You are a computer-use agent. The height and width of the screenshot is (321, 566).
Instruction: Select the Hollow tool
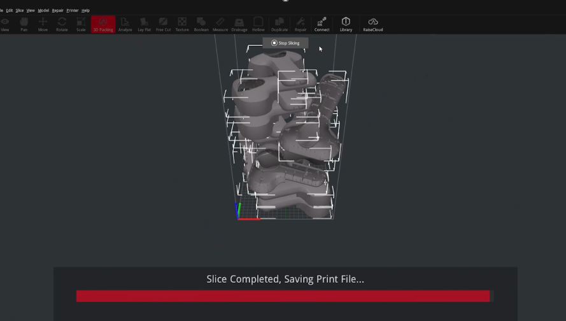click(x=258, y=25)
